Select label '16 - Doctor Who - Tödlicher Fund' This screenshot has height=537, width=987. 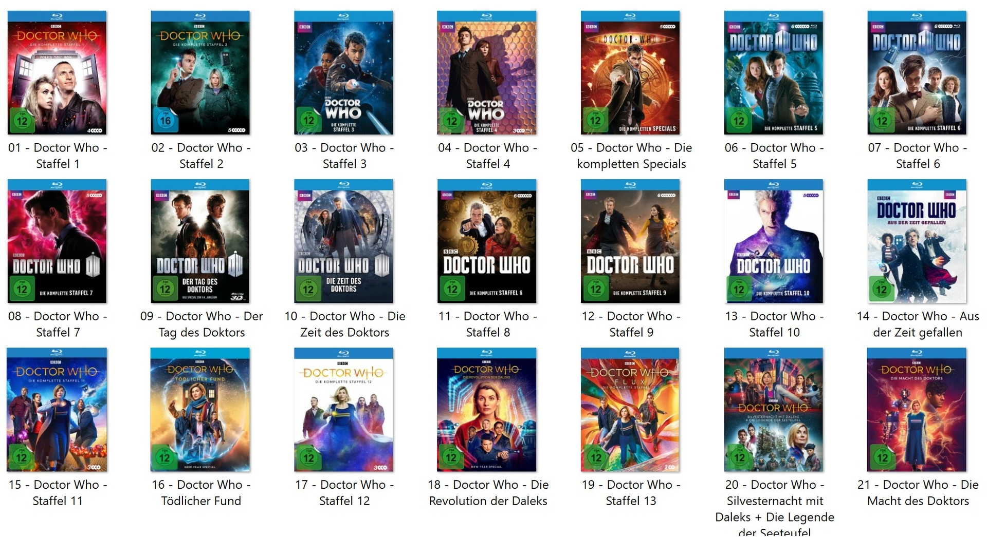pos(201,492)
